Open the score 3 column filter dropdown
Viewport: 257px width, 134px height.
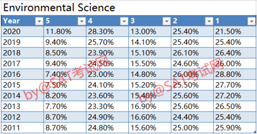[x=166, y=21]
